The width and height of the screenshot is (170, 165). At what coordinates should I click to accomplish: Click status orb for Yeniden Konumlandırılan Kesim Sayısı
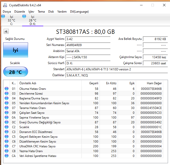7,103
